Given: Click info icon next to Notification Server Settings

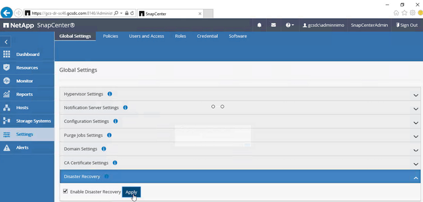Looking at the screenshot, I should 125,107.
